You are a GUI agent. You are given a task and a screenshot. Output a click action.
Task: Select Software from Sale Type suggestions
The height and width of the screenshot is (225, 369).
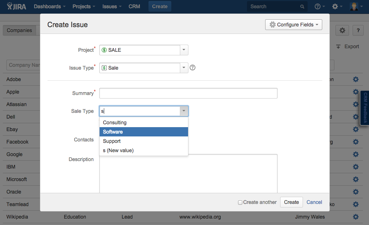(143, 132)
